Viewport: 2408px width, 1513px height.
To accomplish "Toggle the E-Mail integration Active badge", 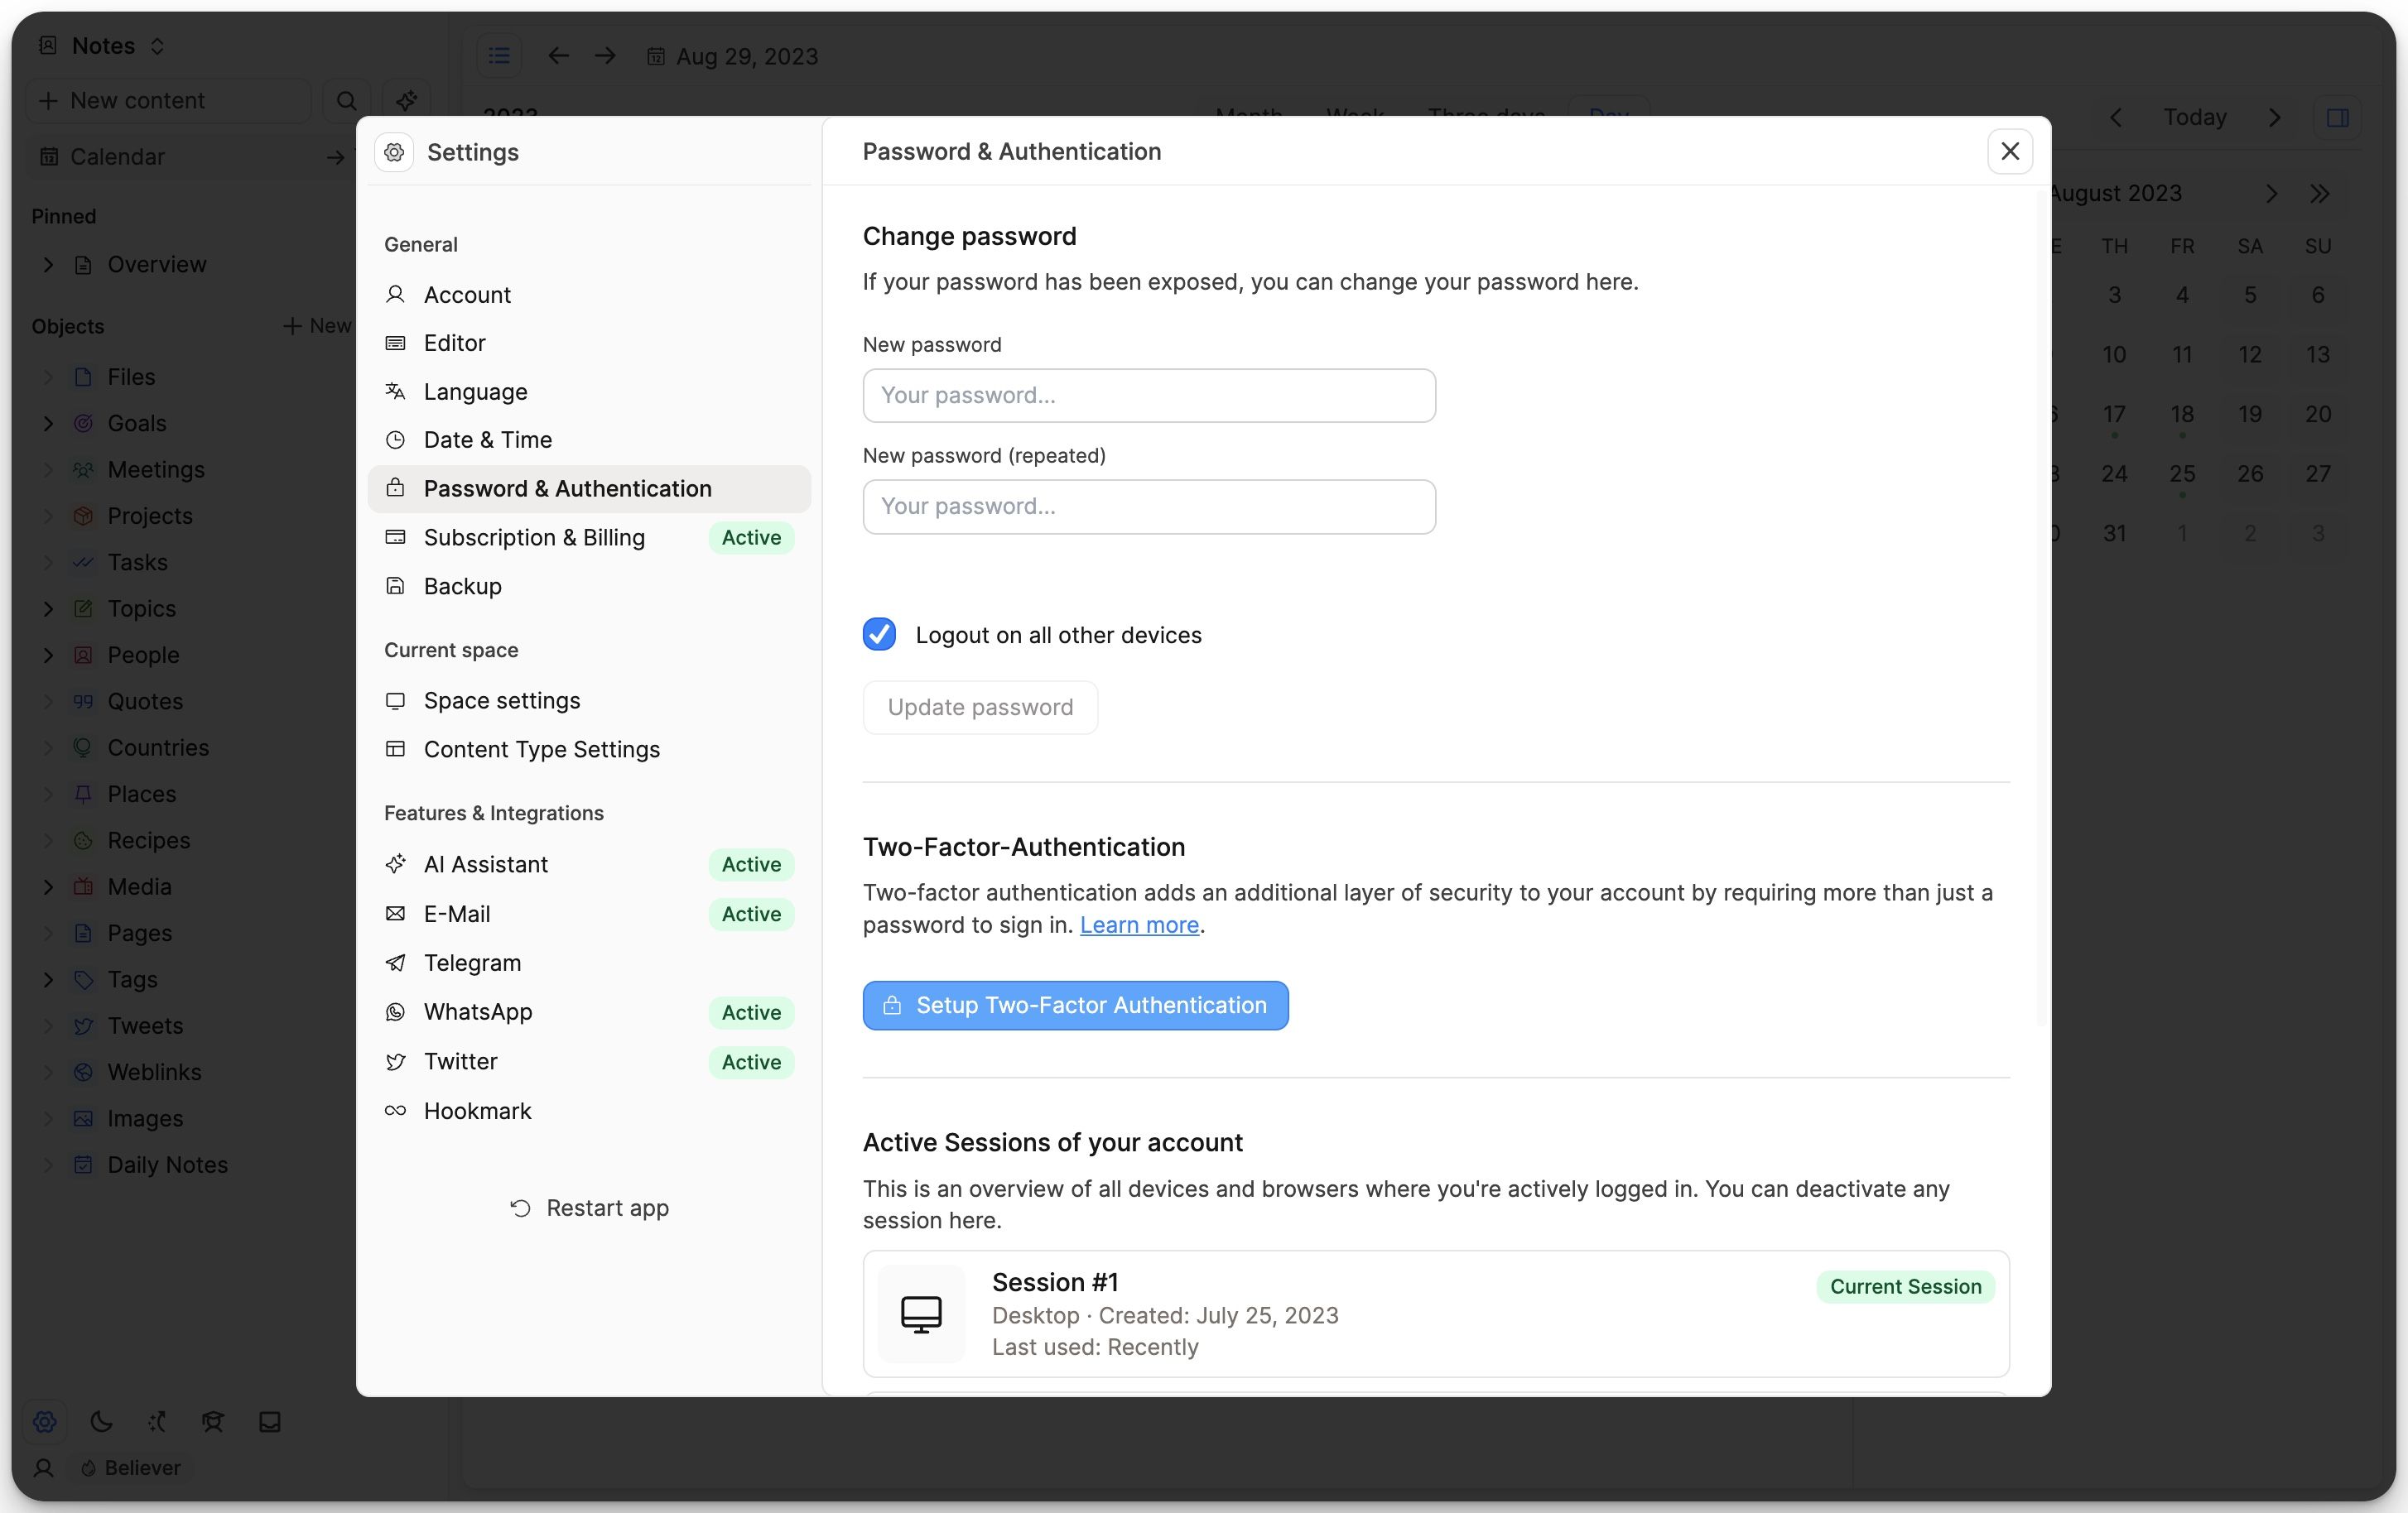I will click(750, 914).
